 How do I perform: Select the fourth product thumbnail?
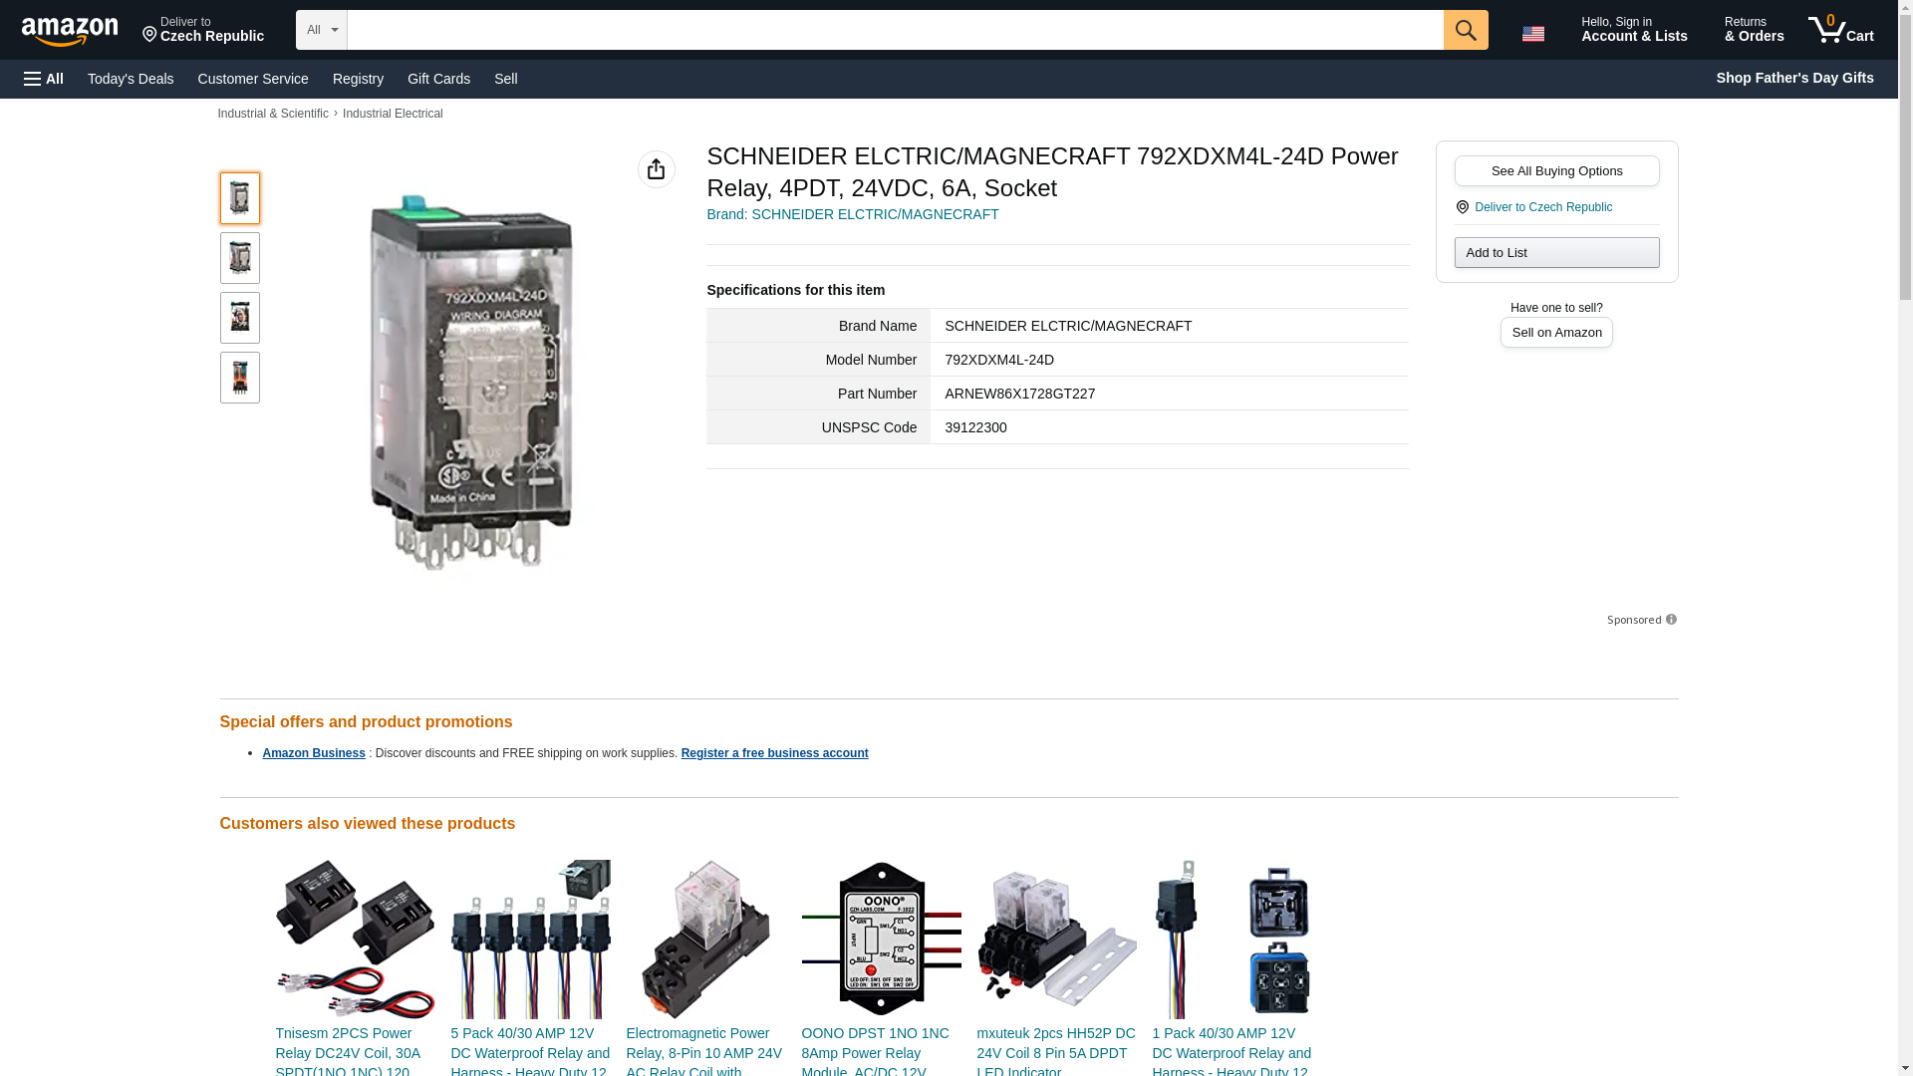(x=240, y=378)
